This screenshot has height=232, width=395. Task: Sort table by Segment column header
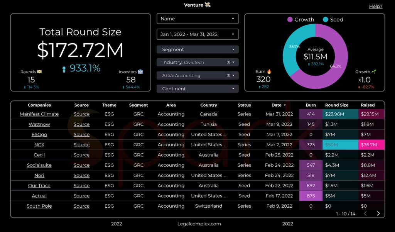tap(138, 105)
